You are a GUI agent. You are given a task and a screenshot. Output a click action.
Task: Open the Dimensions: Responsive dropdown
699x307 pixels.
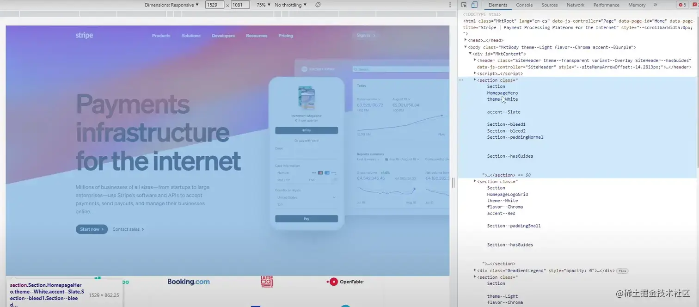(172, 5)
